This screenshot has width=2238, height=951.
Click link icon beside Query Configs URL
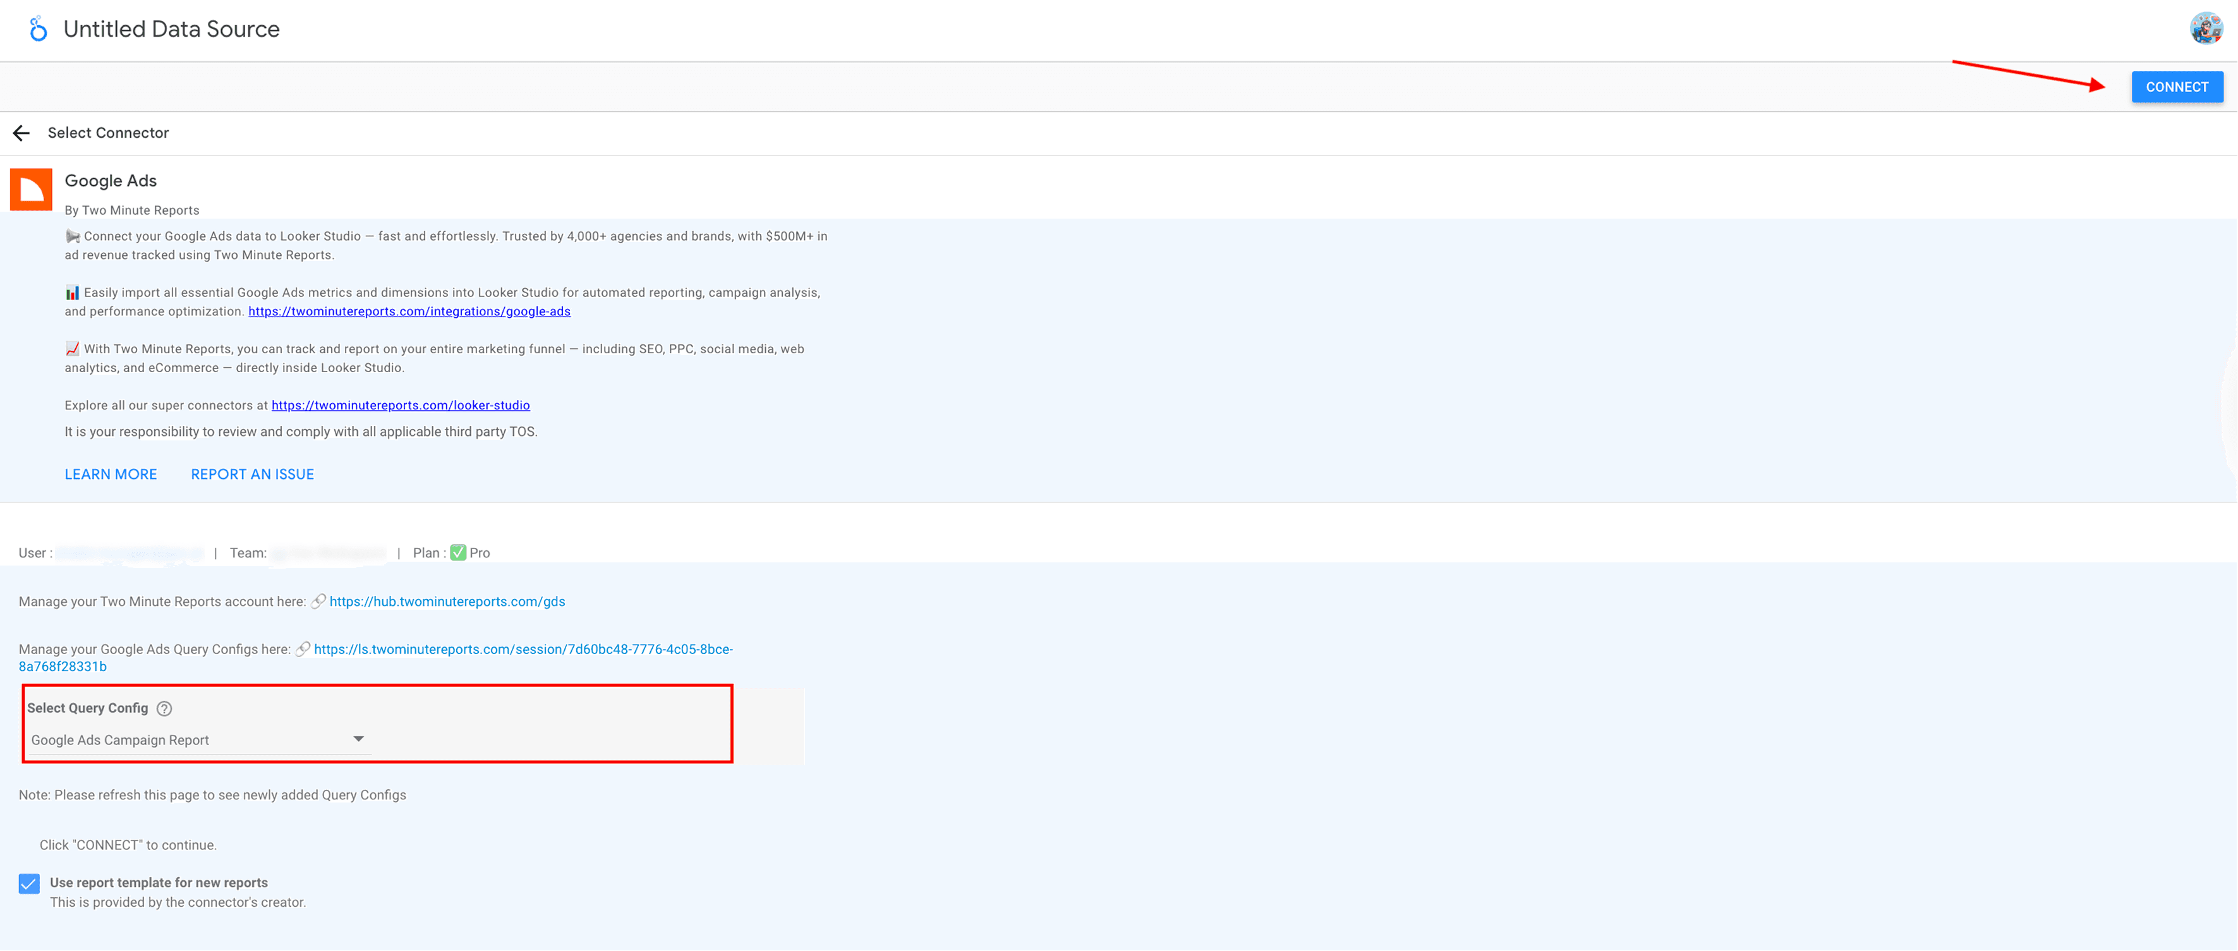(302, 650)
